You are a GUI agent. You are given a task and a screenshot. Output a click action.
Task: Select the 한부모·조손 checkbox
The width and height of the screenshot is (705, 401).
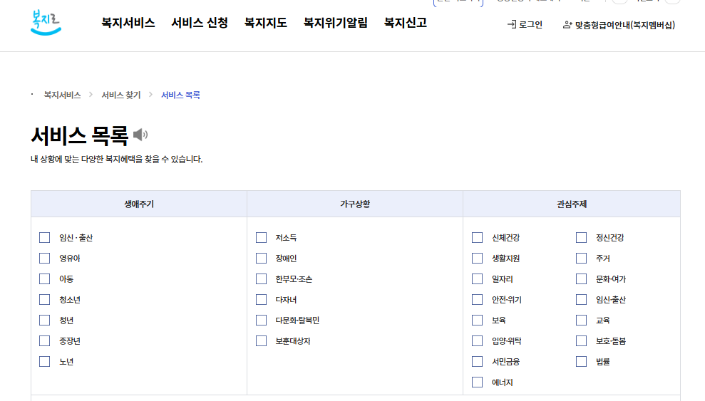261,279
